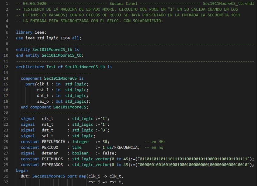
Task: Click line number 30 in the gutter
Action: [x=6, y=171]
